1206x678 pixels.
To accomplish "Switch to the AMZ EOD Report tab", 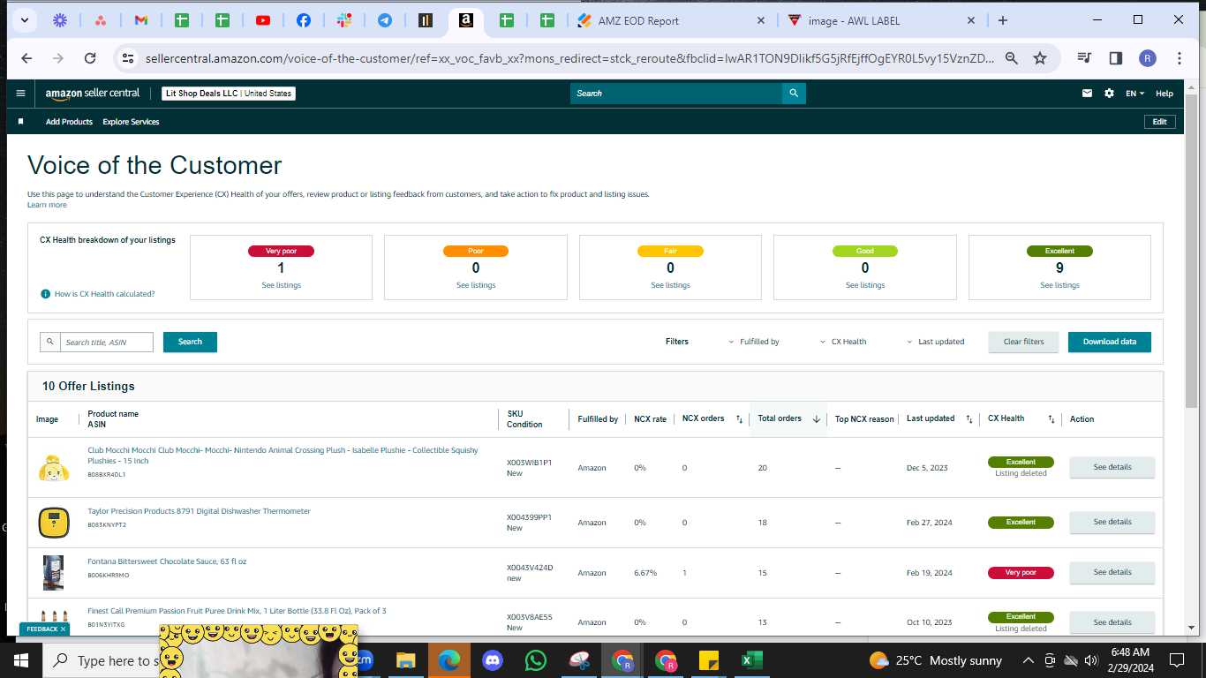I will click(672, 20).
